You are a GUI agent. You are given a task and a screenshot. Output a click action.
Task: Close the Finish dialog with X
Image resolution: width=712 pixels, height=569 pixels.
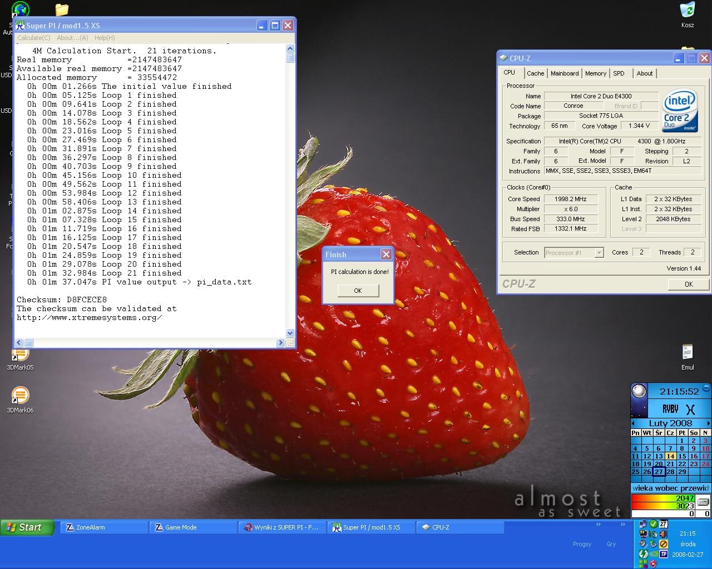point(385,254)
